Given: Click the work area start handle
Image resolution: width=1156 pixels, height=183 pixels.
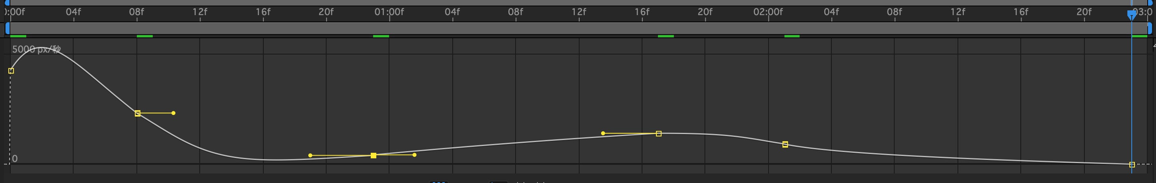Looking at the screenshot, I should tap(7, 28).
